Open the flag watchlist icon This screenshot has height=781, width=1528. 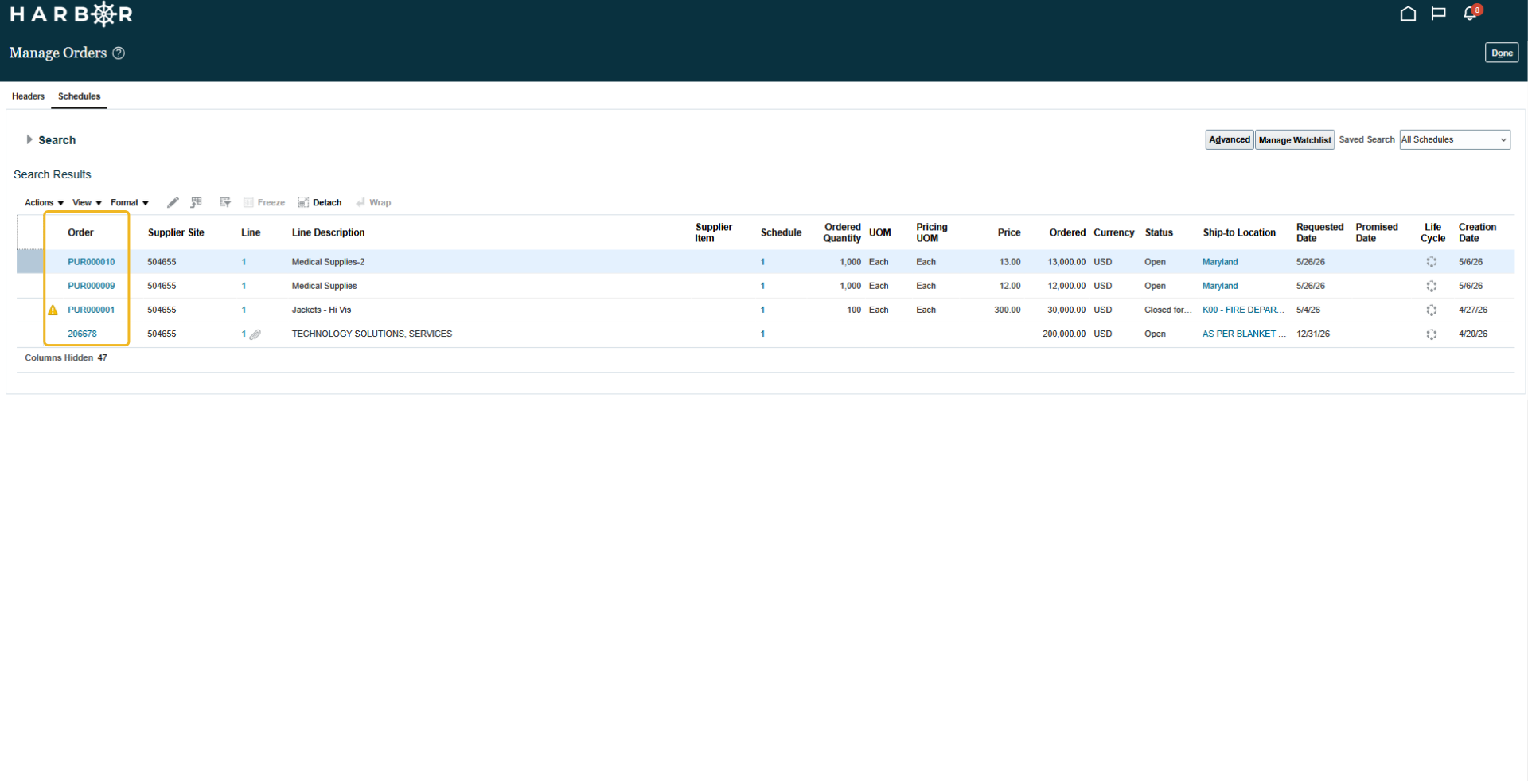click(x=1438, y=14)
